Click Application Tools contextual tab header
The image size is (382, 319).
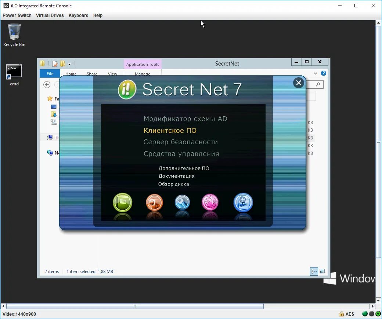point(143,64)
